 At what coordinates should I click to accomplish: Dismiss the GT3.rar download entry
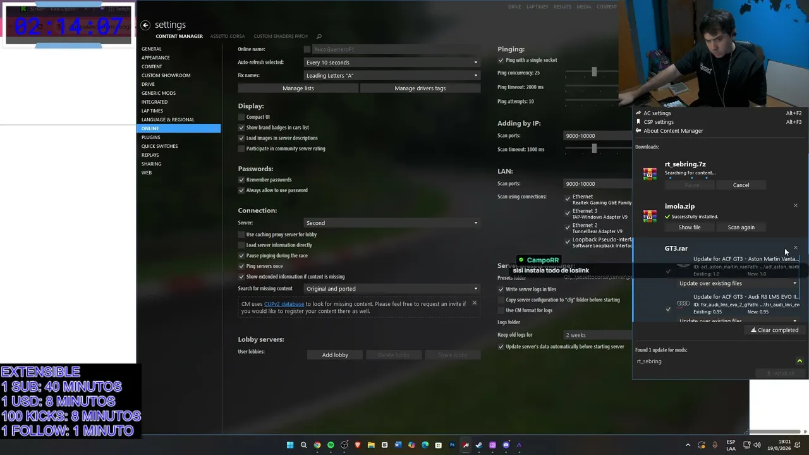796,248
